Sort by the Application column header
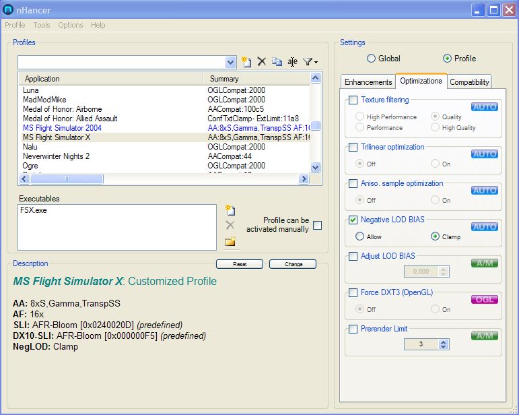 pos(110,79)
